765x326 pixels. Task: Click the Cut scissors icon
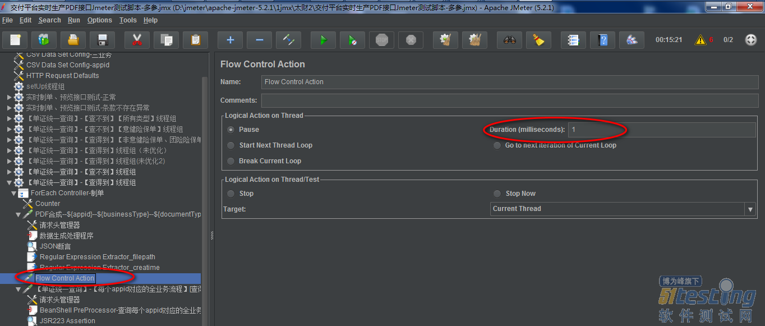[x=137, y=40]
